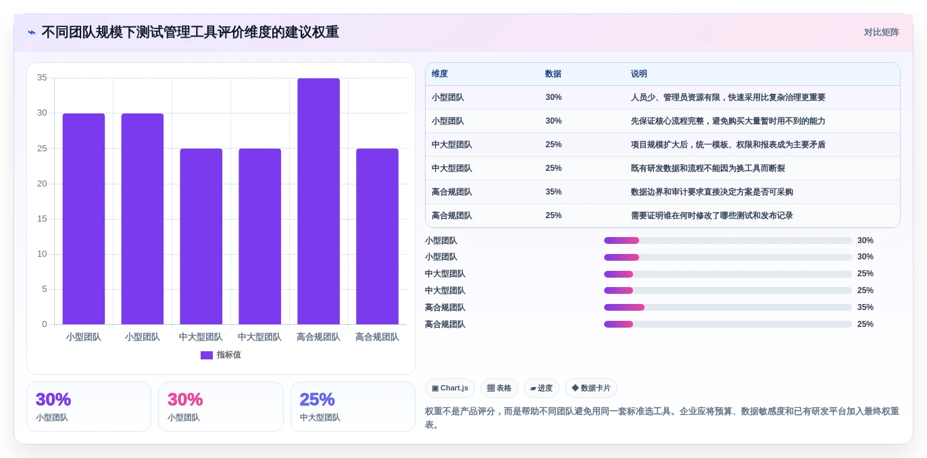927x458 pixels.
Task: Click the pink 30% 小型团队 data card
Action: pyautogui.click(x=221, y=407)
